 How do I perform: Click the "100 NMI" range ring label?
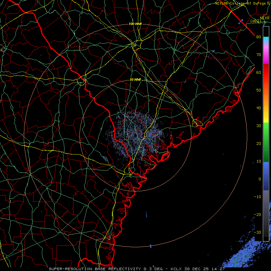[135, 24]
